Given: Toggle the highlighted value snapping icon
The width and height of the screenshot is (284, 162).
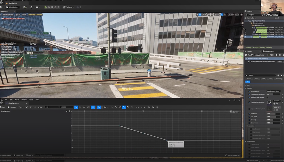Looking at the screenshot, I should (x=99, y=107).
